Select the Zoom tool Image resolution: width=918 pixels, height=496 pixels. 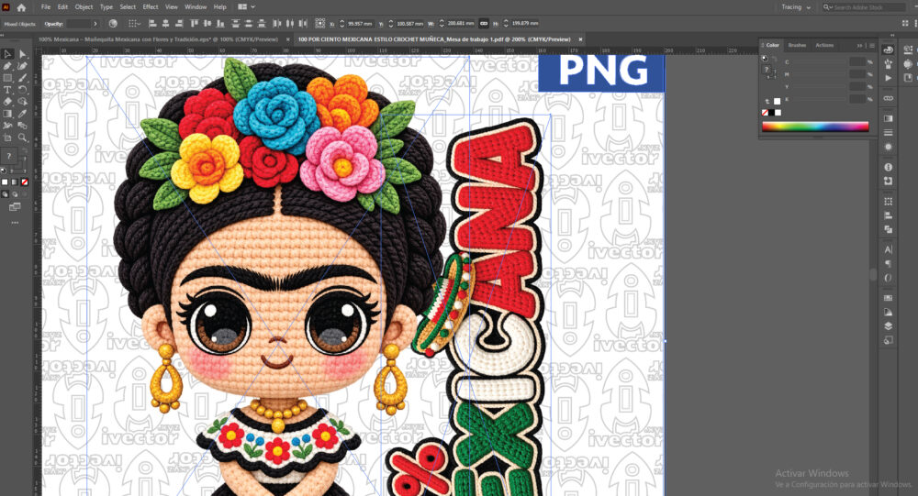click(22, 138)
